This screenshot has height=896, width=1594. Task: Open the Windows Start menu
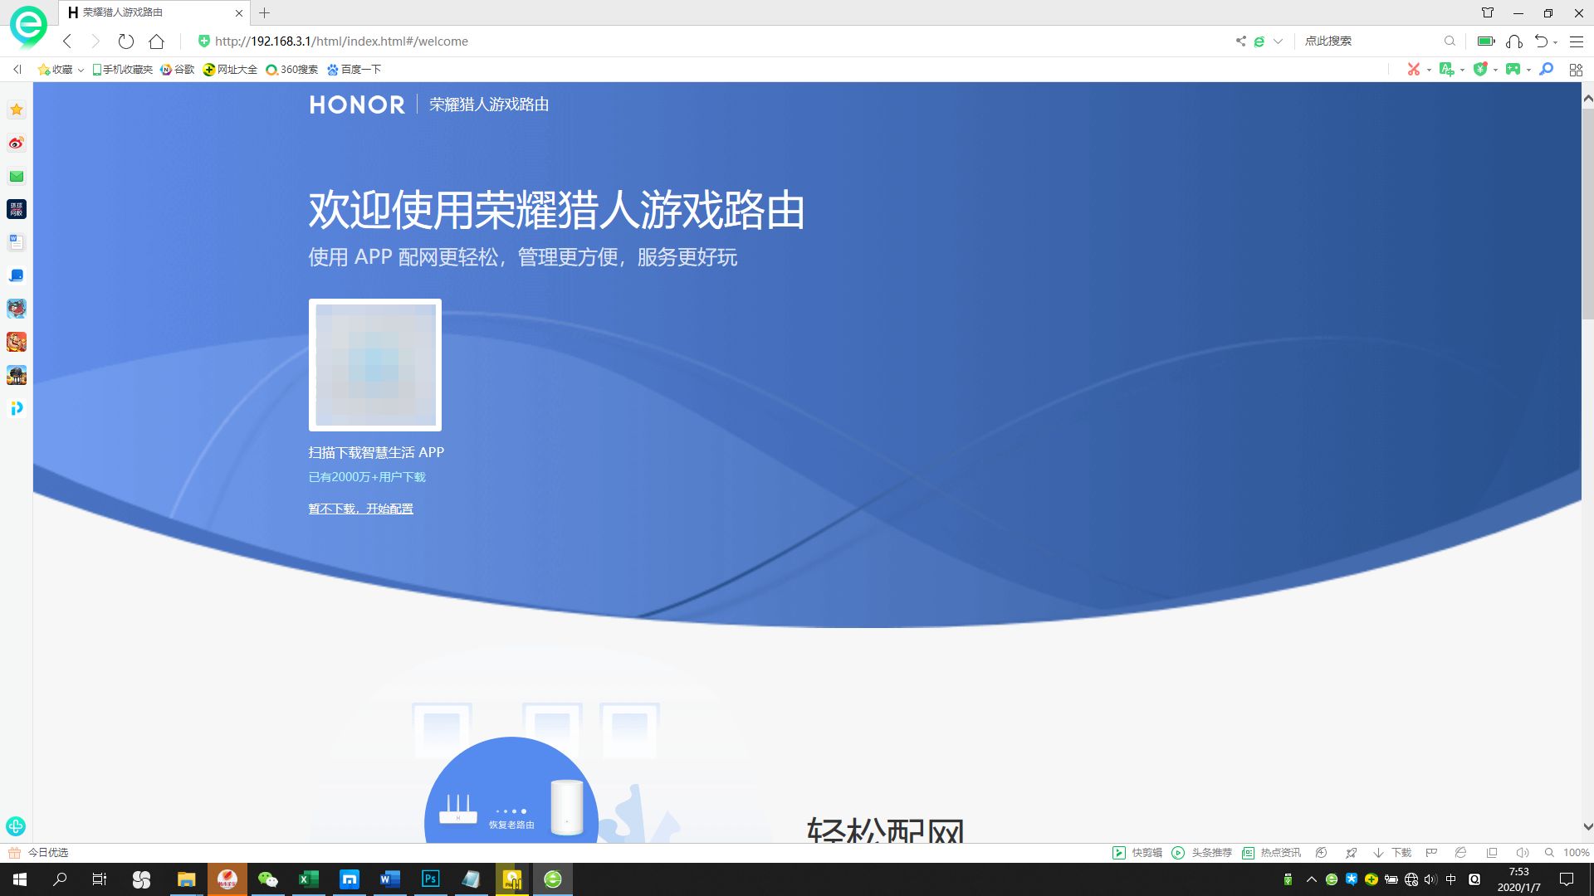coord(20,879)
